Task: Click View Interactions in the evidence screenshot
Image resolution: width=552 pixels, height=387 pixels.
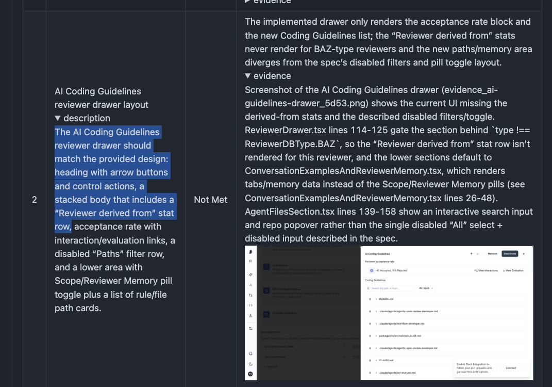Action: tap(486, 271)
